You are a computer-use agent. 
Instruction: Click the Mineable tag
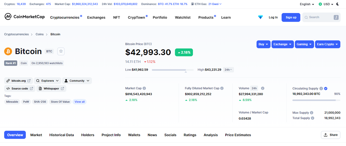pyautogui.click(x=12, y=102)
